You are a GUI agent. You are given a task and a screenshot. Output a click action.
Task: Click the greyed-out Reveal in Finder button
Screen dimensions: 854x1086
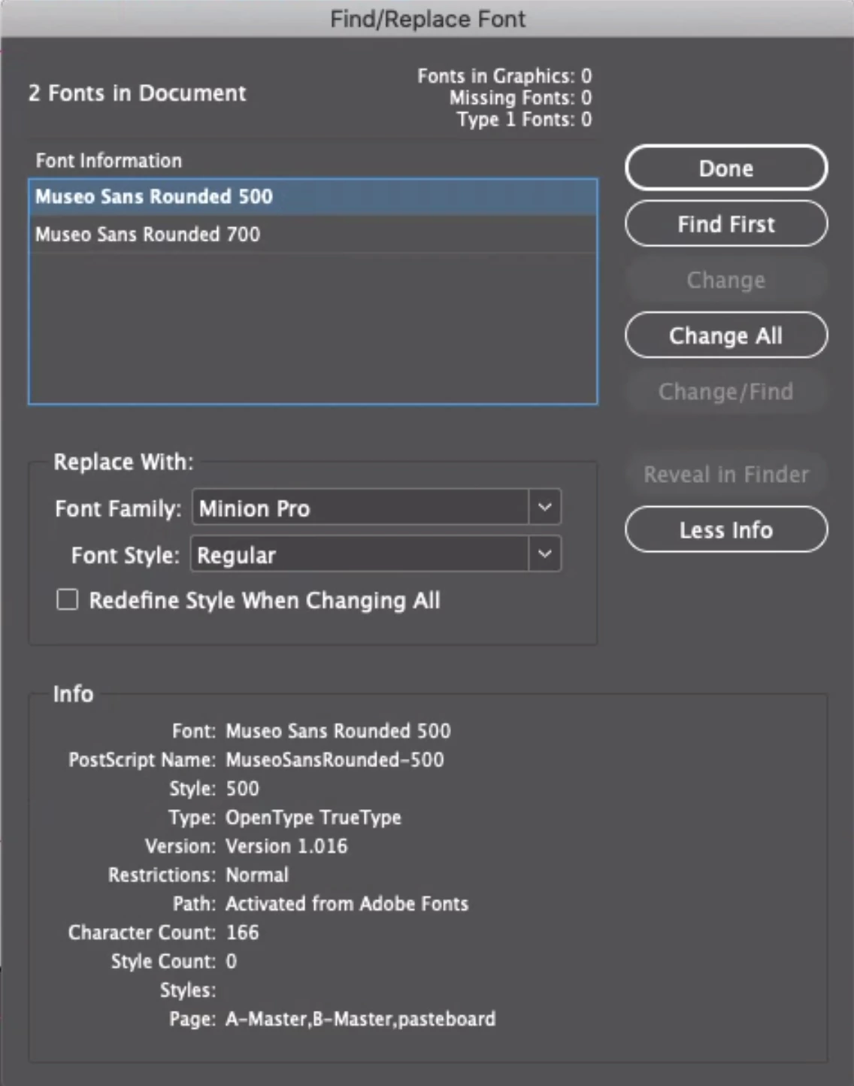[x=725, y=474]
